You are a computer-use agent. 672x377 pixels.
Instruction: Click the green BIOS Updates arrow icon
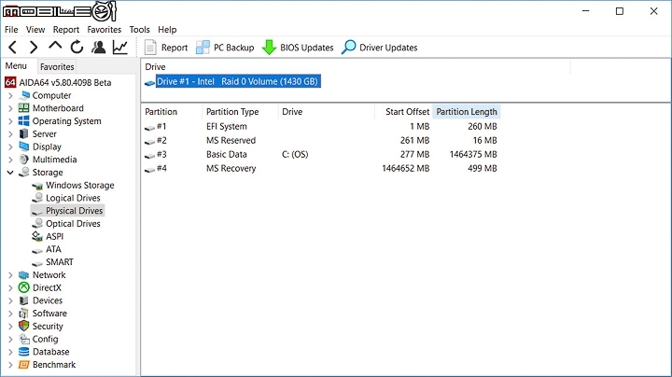click(x=269, y=48)
